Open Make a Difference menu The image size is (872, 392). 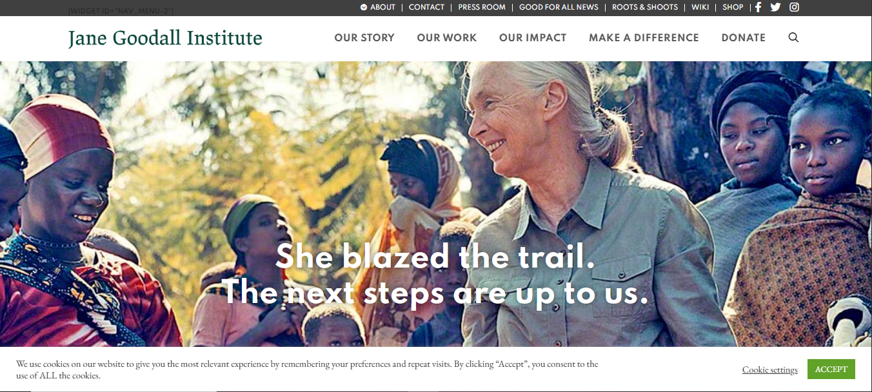644,37
